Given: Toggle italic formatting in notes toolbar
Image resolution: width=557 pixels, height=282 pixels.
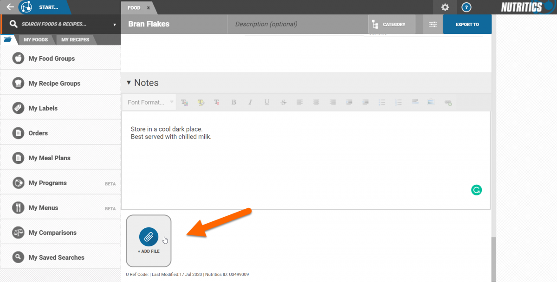Looking at the screenshot, I should click(x=250, y=102).
